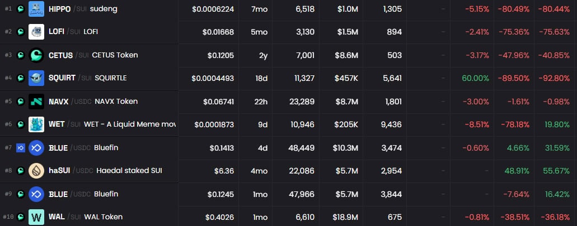Viewport: 577px width, 226px height.
Task: Click the Bluefin DEX icon on row #7
Action: (21, 148)
